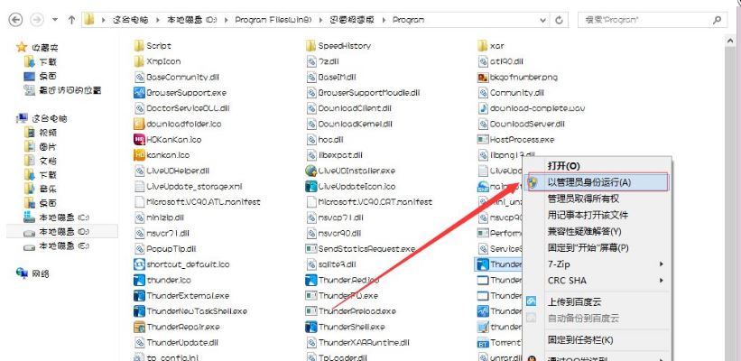
Task: Select the HostProcess.exe icon
Action: tap(483, 139)
